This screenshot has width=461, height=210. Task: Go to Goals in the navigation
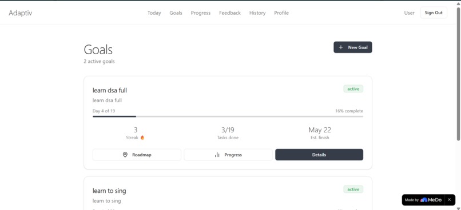click(176, 13)
